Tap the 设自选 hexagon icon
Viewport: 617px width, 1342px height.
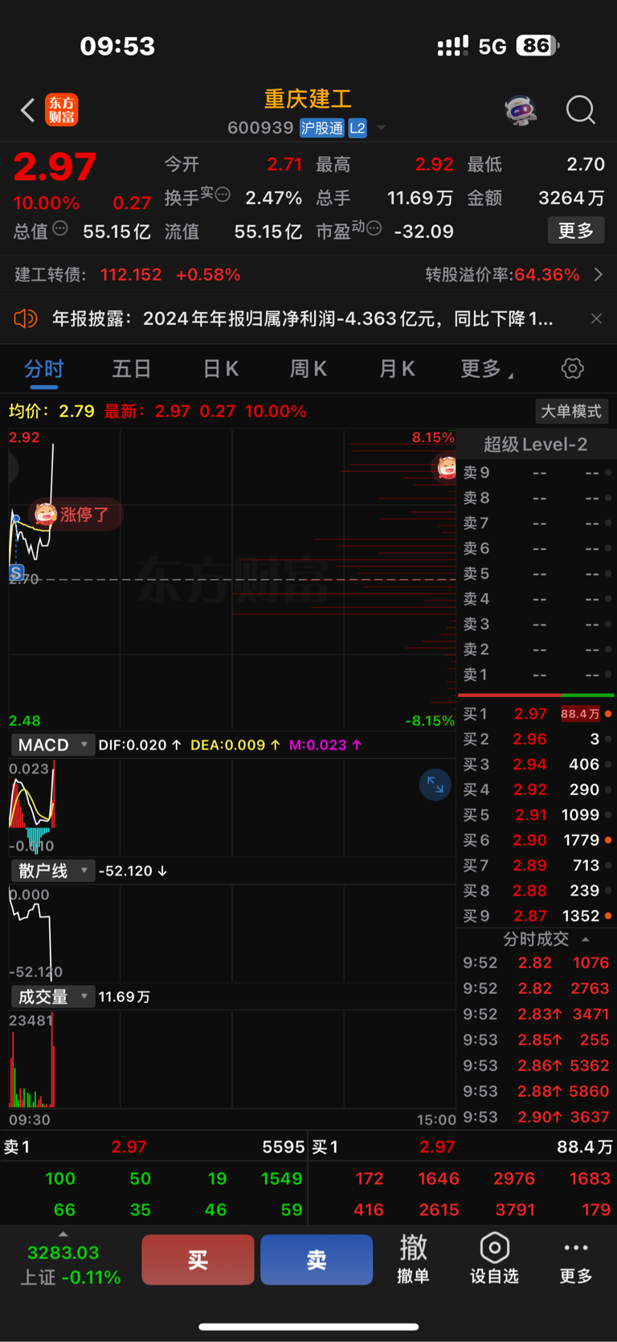pos(494,1248)
